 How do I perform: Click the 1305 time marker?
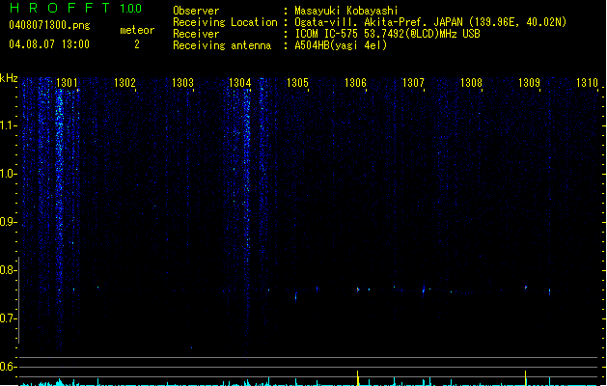click(297, 83)
